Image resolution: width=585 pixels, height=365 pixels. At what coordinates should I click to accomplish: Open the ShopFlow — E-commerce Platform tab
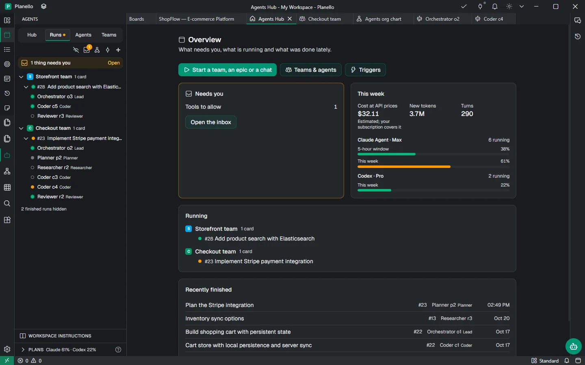(x=196, y=19)
